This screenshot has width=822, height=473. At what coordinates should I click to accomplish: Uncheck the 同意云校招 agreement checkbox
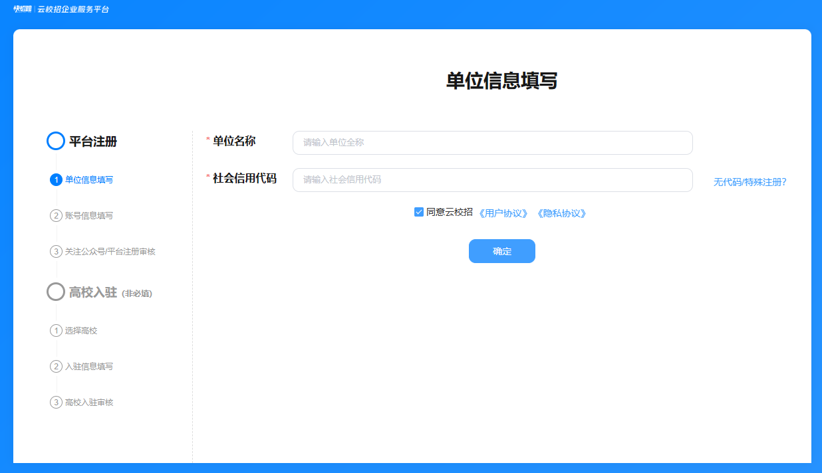coord(419,212)
